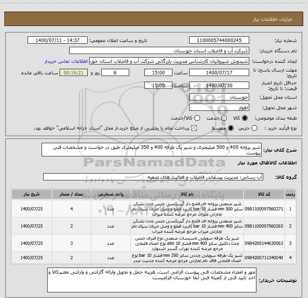308x298 pixels.
Task: Click the need date in row 4
Action: [32, 258]
